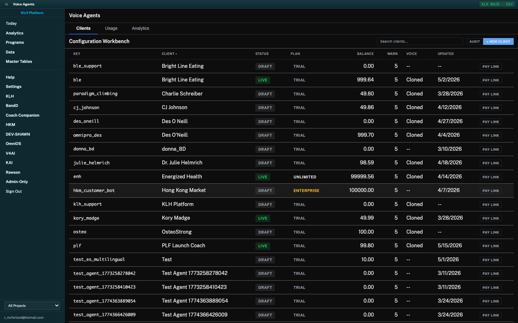518x323 pixels.
Task: Click the balance 99999.56 cell
Action: [x=362, y=177]
